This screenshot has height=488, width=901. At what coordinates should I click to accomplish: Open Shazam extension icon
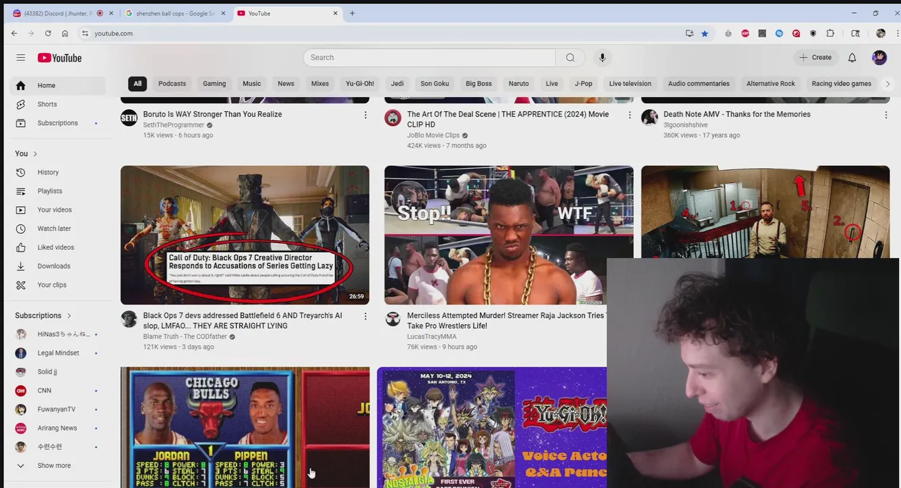click(x=779, y=33)
